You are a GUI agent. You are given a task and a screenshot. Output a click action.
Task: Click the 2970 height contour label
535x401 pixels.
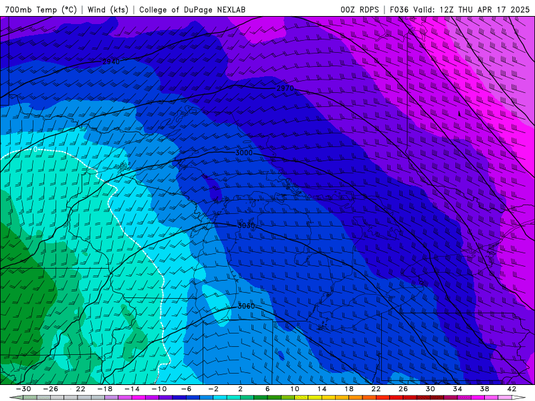click(286, 88)
